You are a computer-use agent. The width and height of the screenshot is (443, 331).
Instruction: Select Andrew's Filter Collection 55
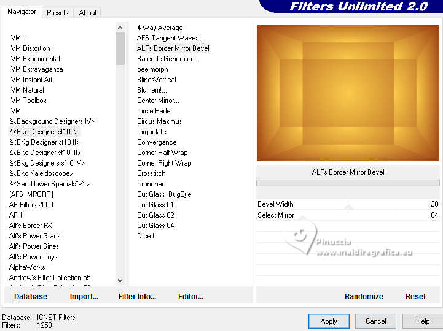(50, 278)
